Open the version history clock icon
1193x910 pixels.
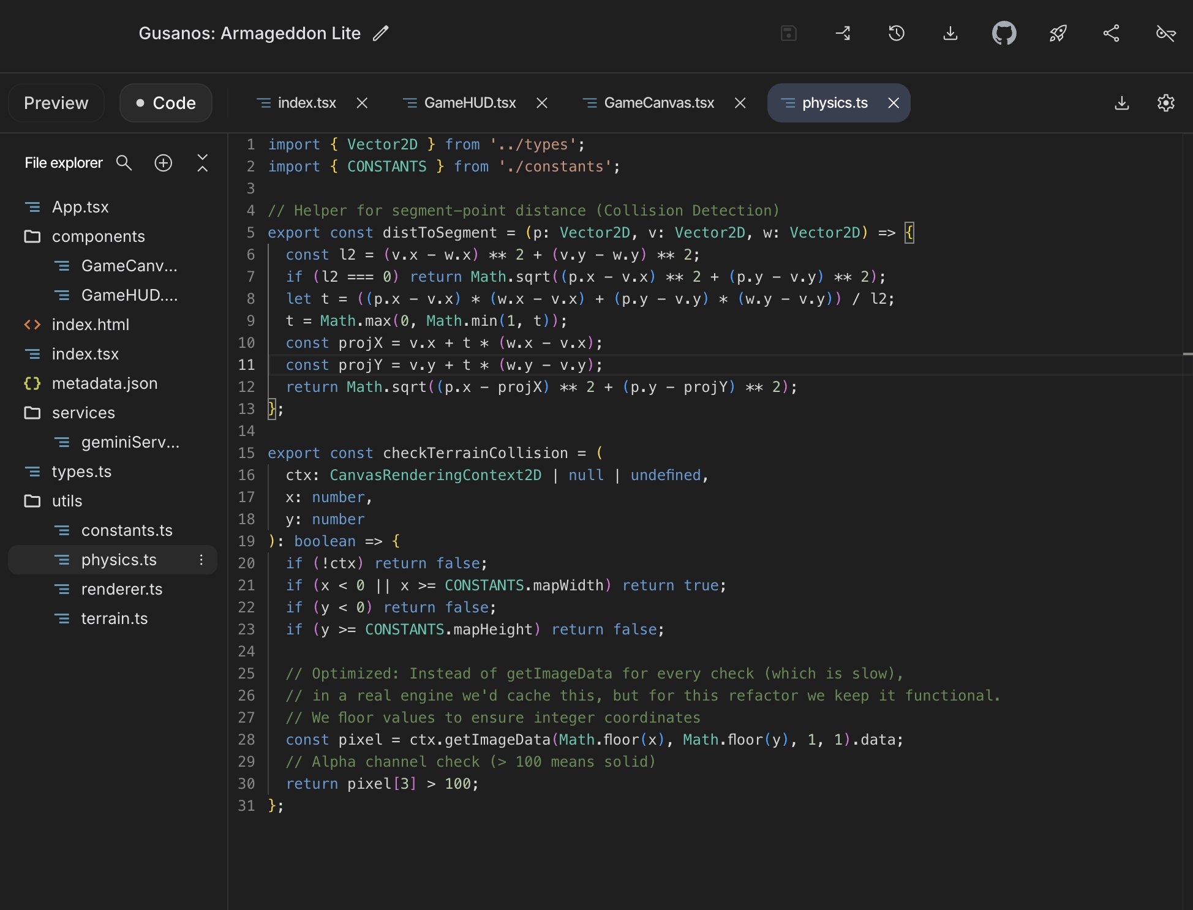pos(896,33)
